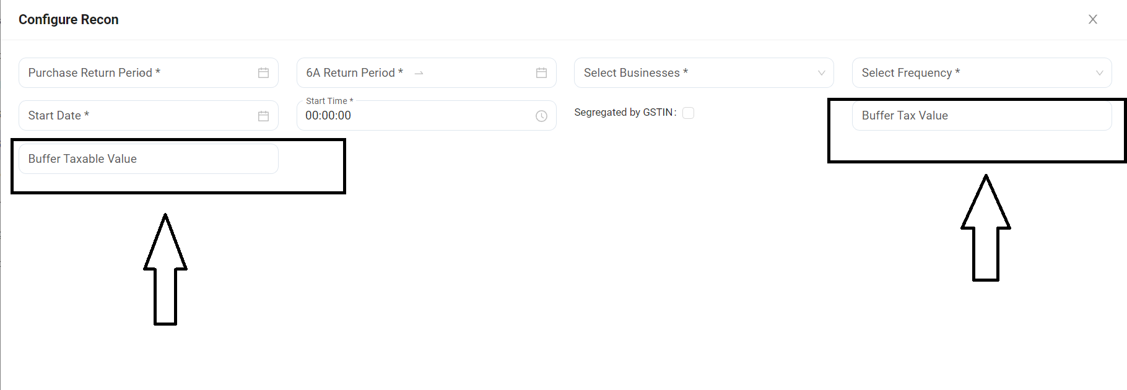Select the Start Time 00:00:00 field
This screenshot has width=1127, height=390.
coord(409,116)
